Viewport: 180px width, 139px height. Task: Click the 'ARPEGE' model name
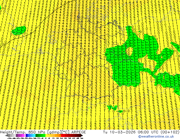[79, 132]
